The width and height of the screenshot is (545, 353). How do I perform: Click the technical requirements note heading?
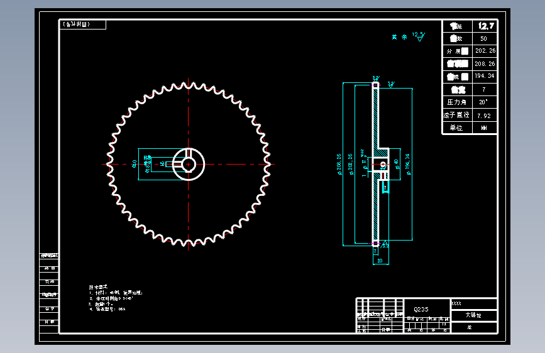[x=98, y=287]
